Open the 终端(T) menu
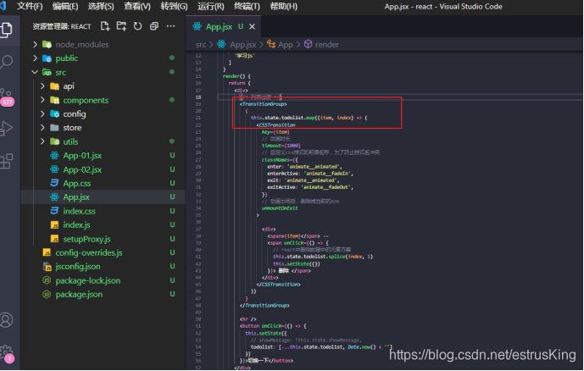Viewport: 584px width, 371px height. coord(247,6)
